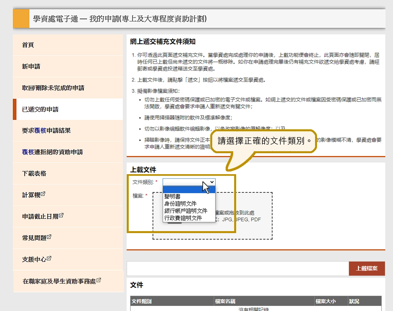Image resolution: width=393 pixels, height=311 pixels.
Task: Go to 首頁 in sidebar
Action: [x=28, y=45]
